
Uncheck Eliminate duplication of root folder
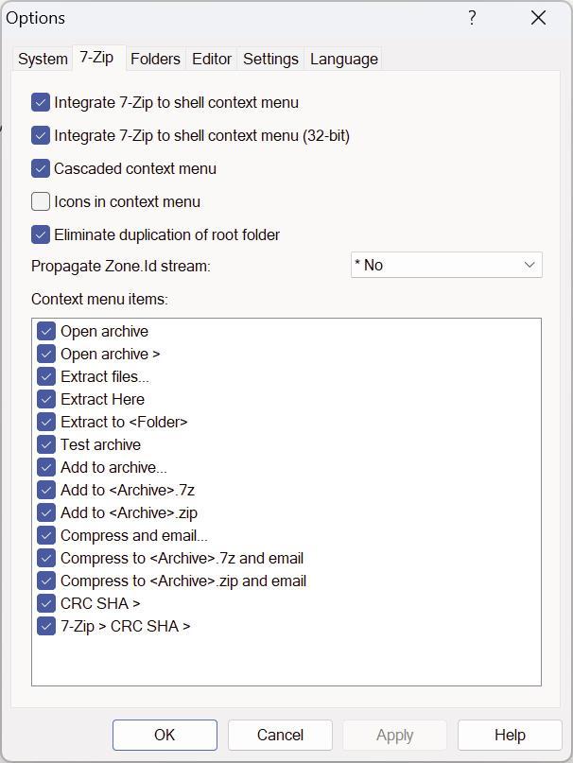click(41, 234)
